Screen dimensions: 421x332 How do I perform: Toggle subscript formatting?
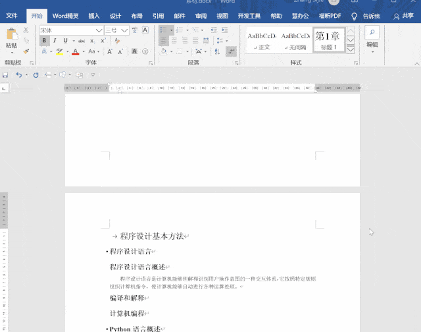92,41
